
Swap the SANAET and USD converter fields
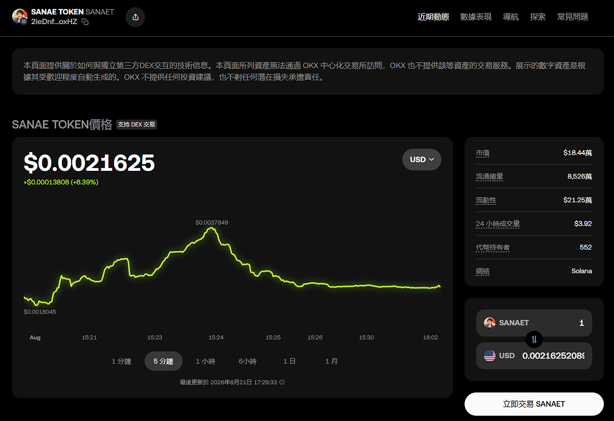(534, 339)
